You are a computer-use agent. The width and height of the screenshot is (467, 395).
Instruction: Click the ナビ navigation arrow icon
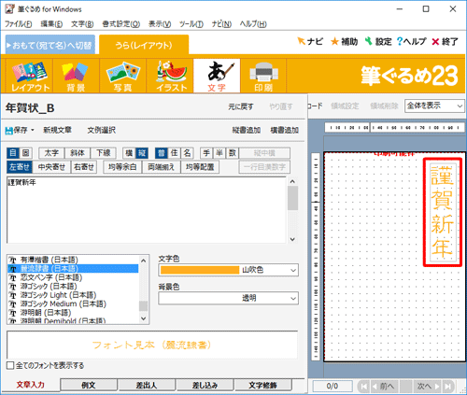click(302, 41)
